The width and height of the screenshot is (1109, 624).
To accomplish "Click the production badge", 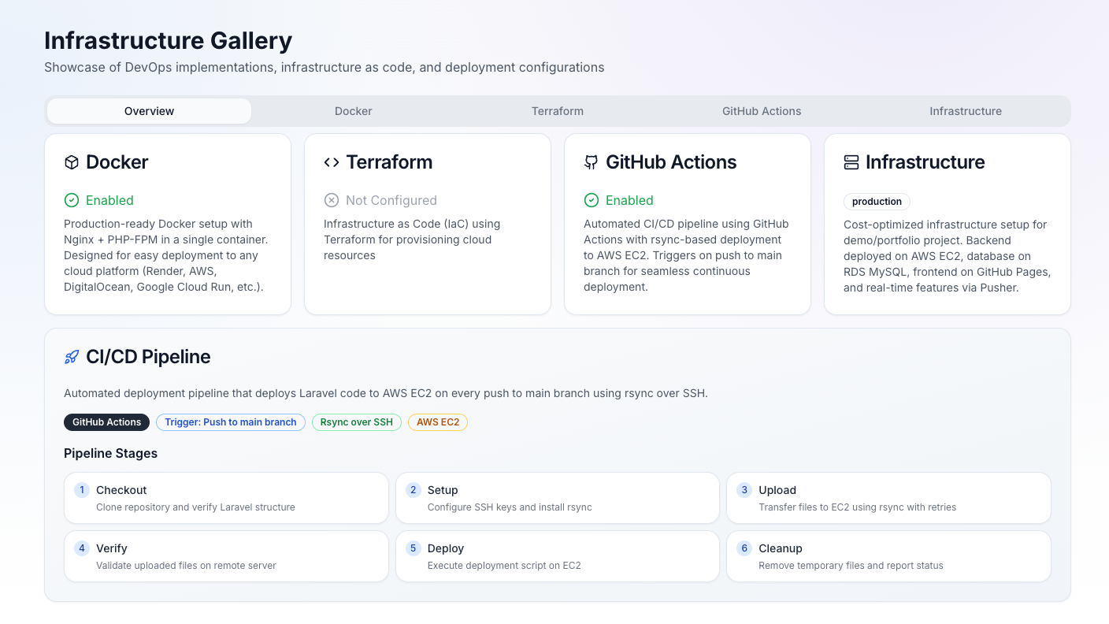I will point(877,202).
